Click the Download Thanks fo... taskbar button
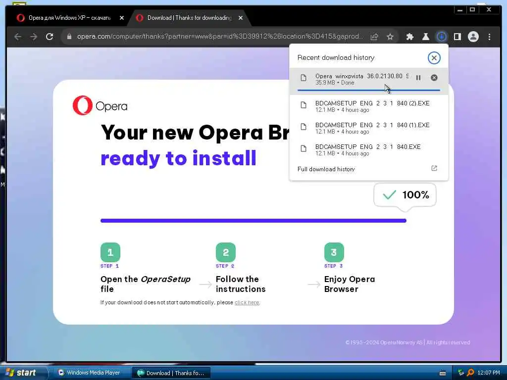507x380 pixels. coord(171,373)
